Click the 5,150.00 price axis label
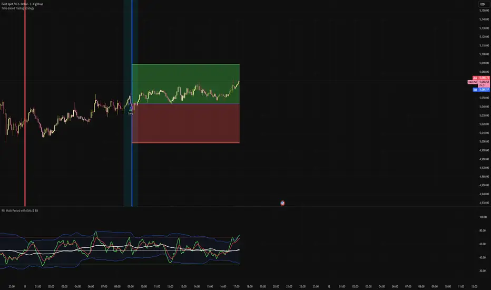 point(484,11)
